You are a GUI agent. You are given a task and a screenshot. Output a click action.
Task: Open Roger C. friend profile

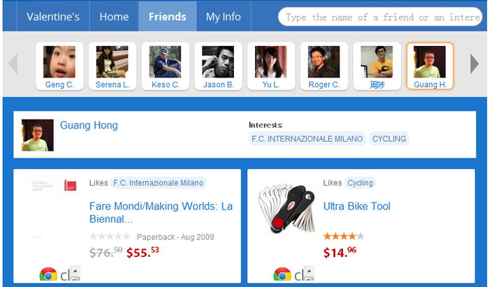(x=323, y=66)
